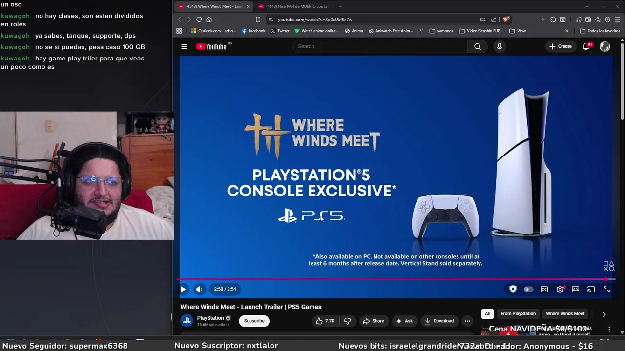Play the video with the play button
This screenshot has height=351, width=625.
click(183, 289)
